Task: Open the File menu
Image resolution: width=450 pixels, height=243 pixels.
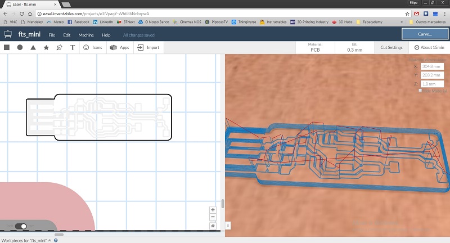Action: (52, 35)
